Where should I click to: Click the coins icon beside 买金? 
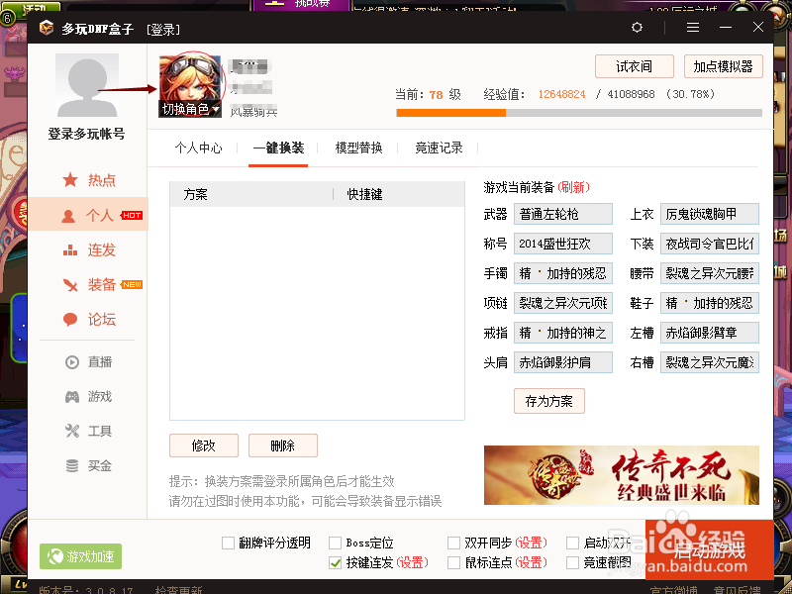[72, 465]
